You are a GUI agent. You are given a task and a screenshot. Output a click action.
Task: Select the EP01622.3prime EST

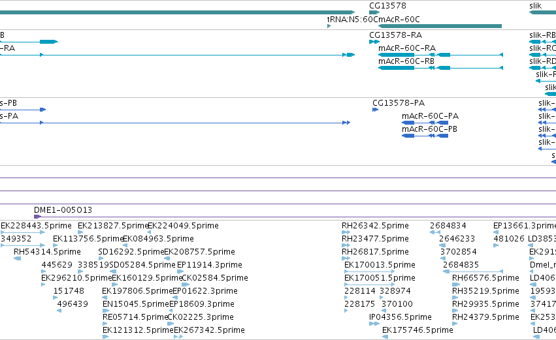pyautogui.click(x=205, y=291)
